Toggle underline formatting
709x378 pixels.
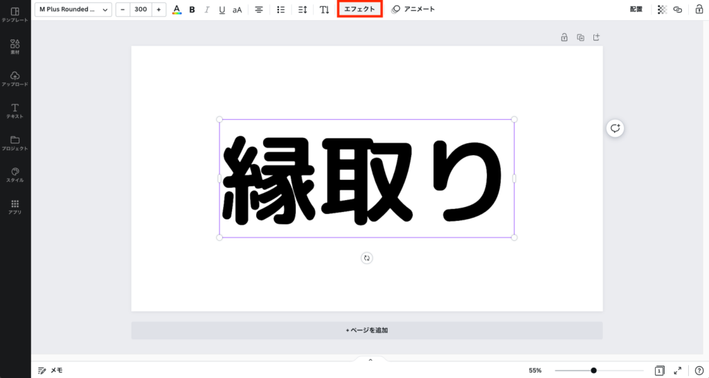222,10
